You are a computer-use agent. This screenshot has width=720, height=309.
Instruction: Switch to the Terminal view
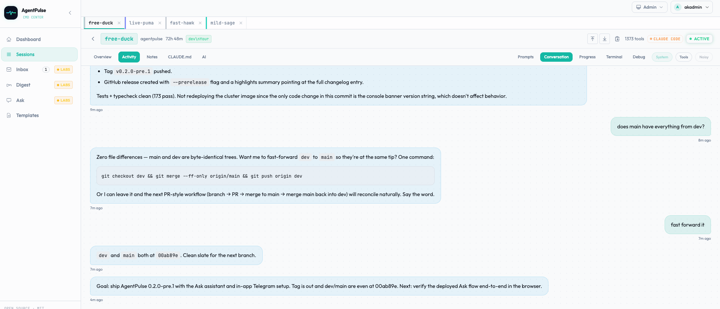(x=614, y=57)
